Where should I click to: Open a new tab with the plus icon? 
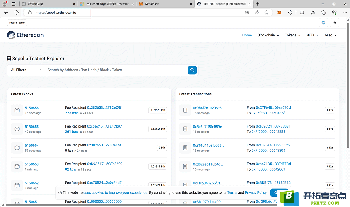pos(258,4)
